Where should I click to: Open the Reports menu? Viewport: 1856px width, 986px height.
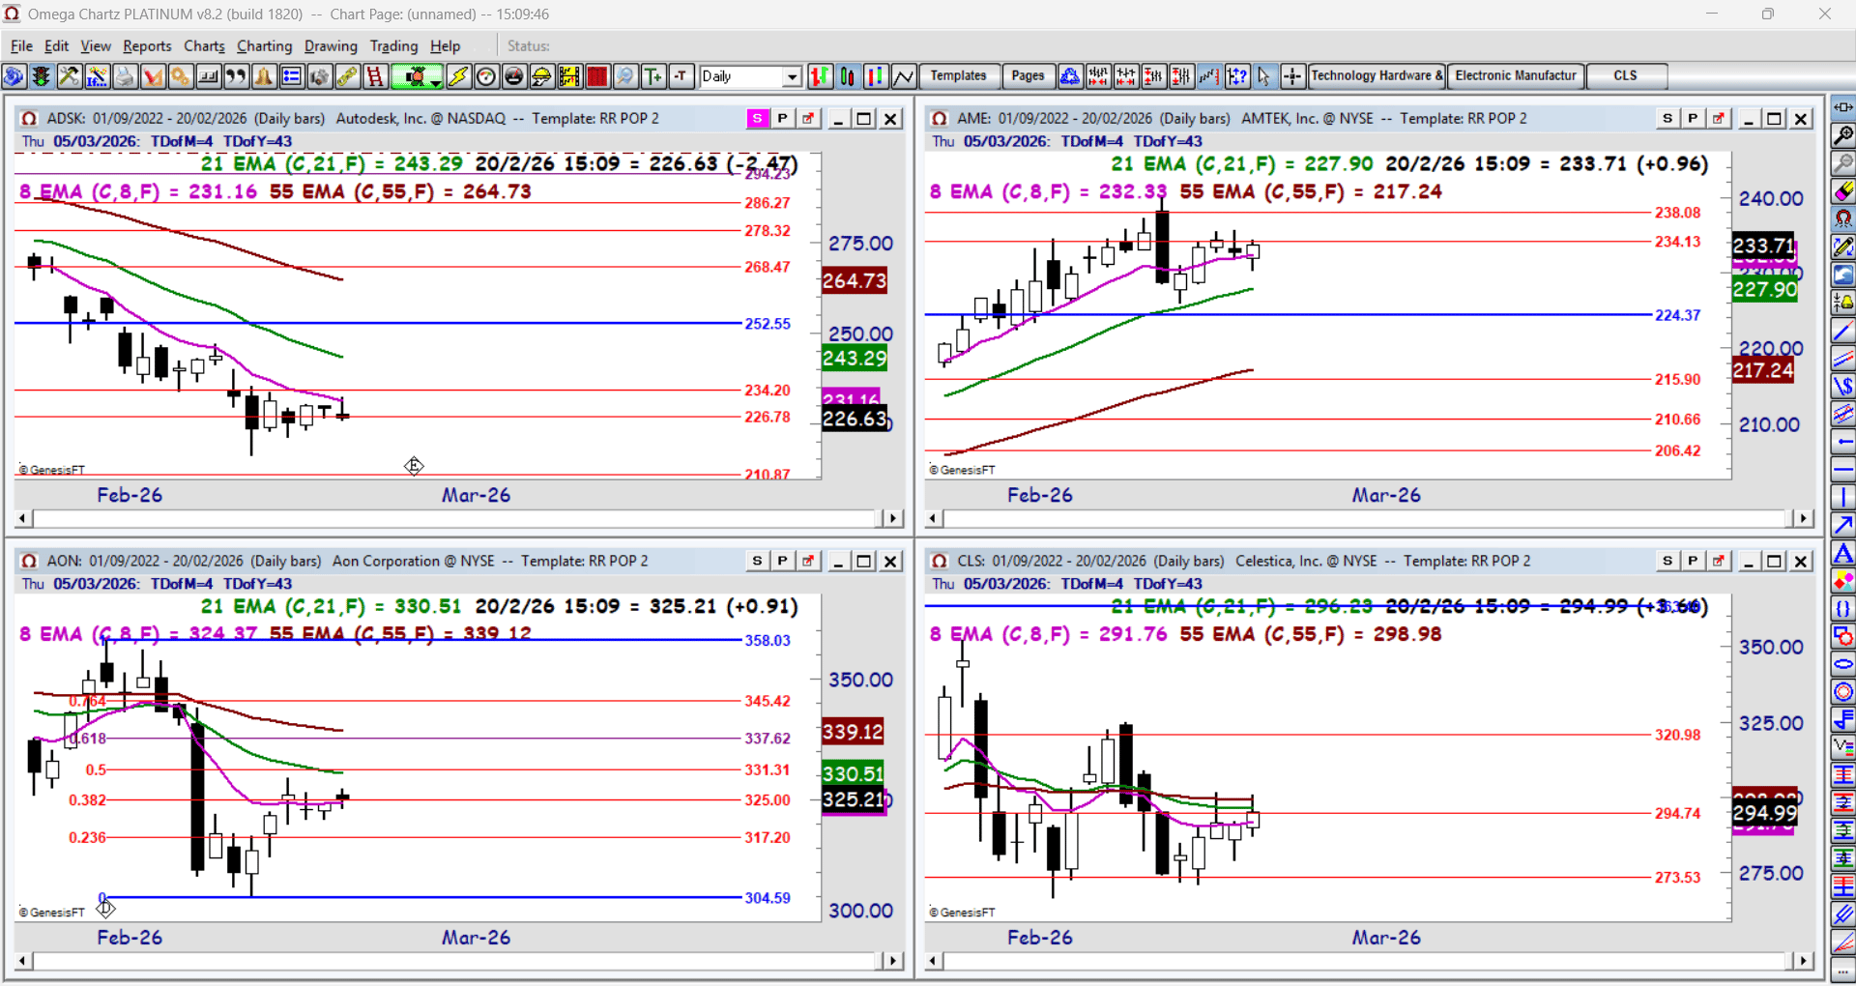click(x=147, y=45)
